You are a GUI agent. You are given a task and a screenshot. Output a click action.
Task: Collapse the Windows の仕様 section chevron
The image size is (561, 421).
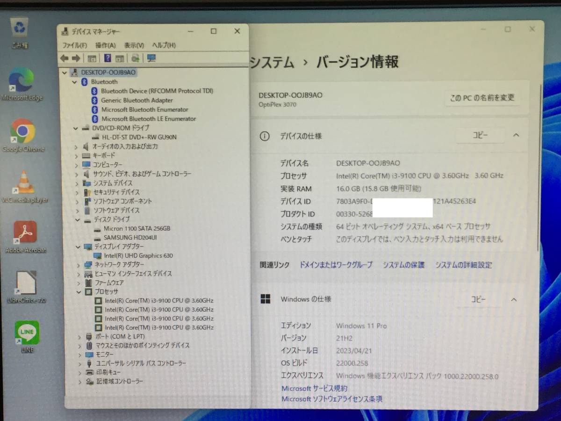click(513, 300)
